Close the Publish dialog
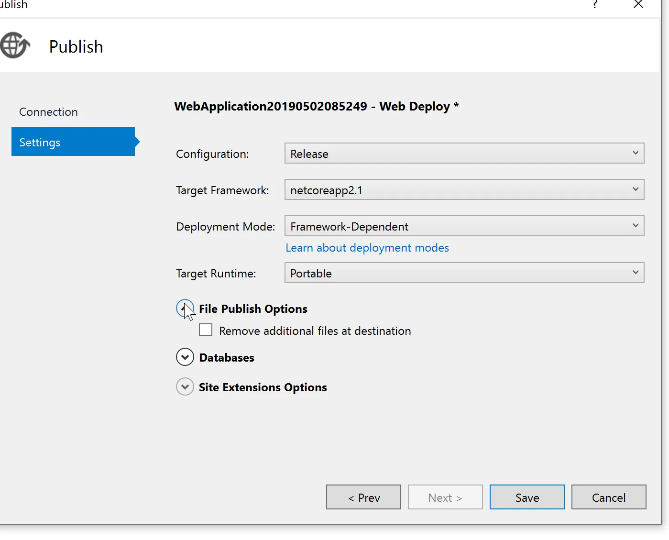669x540 pixels. (x=638, y=5)
